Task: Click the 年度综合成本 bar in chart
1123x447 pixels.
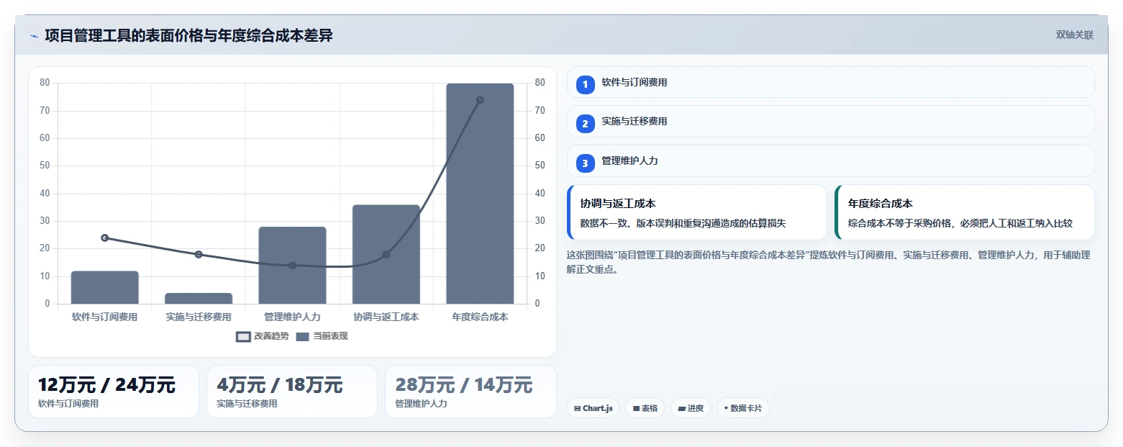Action: click(x=480, y=194)
